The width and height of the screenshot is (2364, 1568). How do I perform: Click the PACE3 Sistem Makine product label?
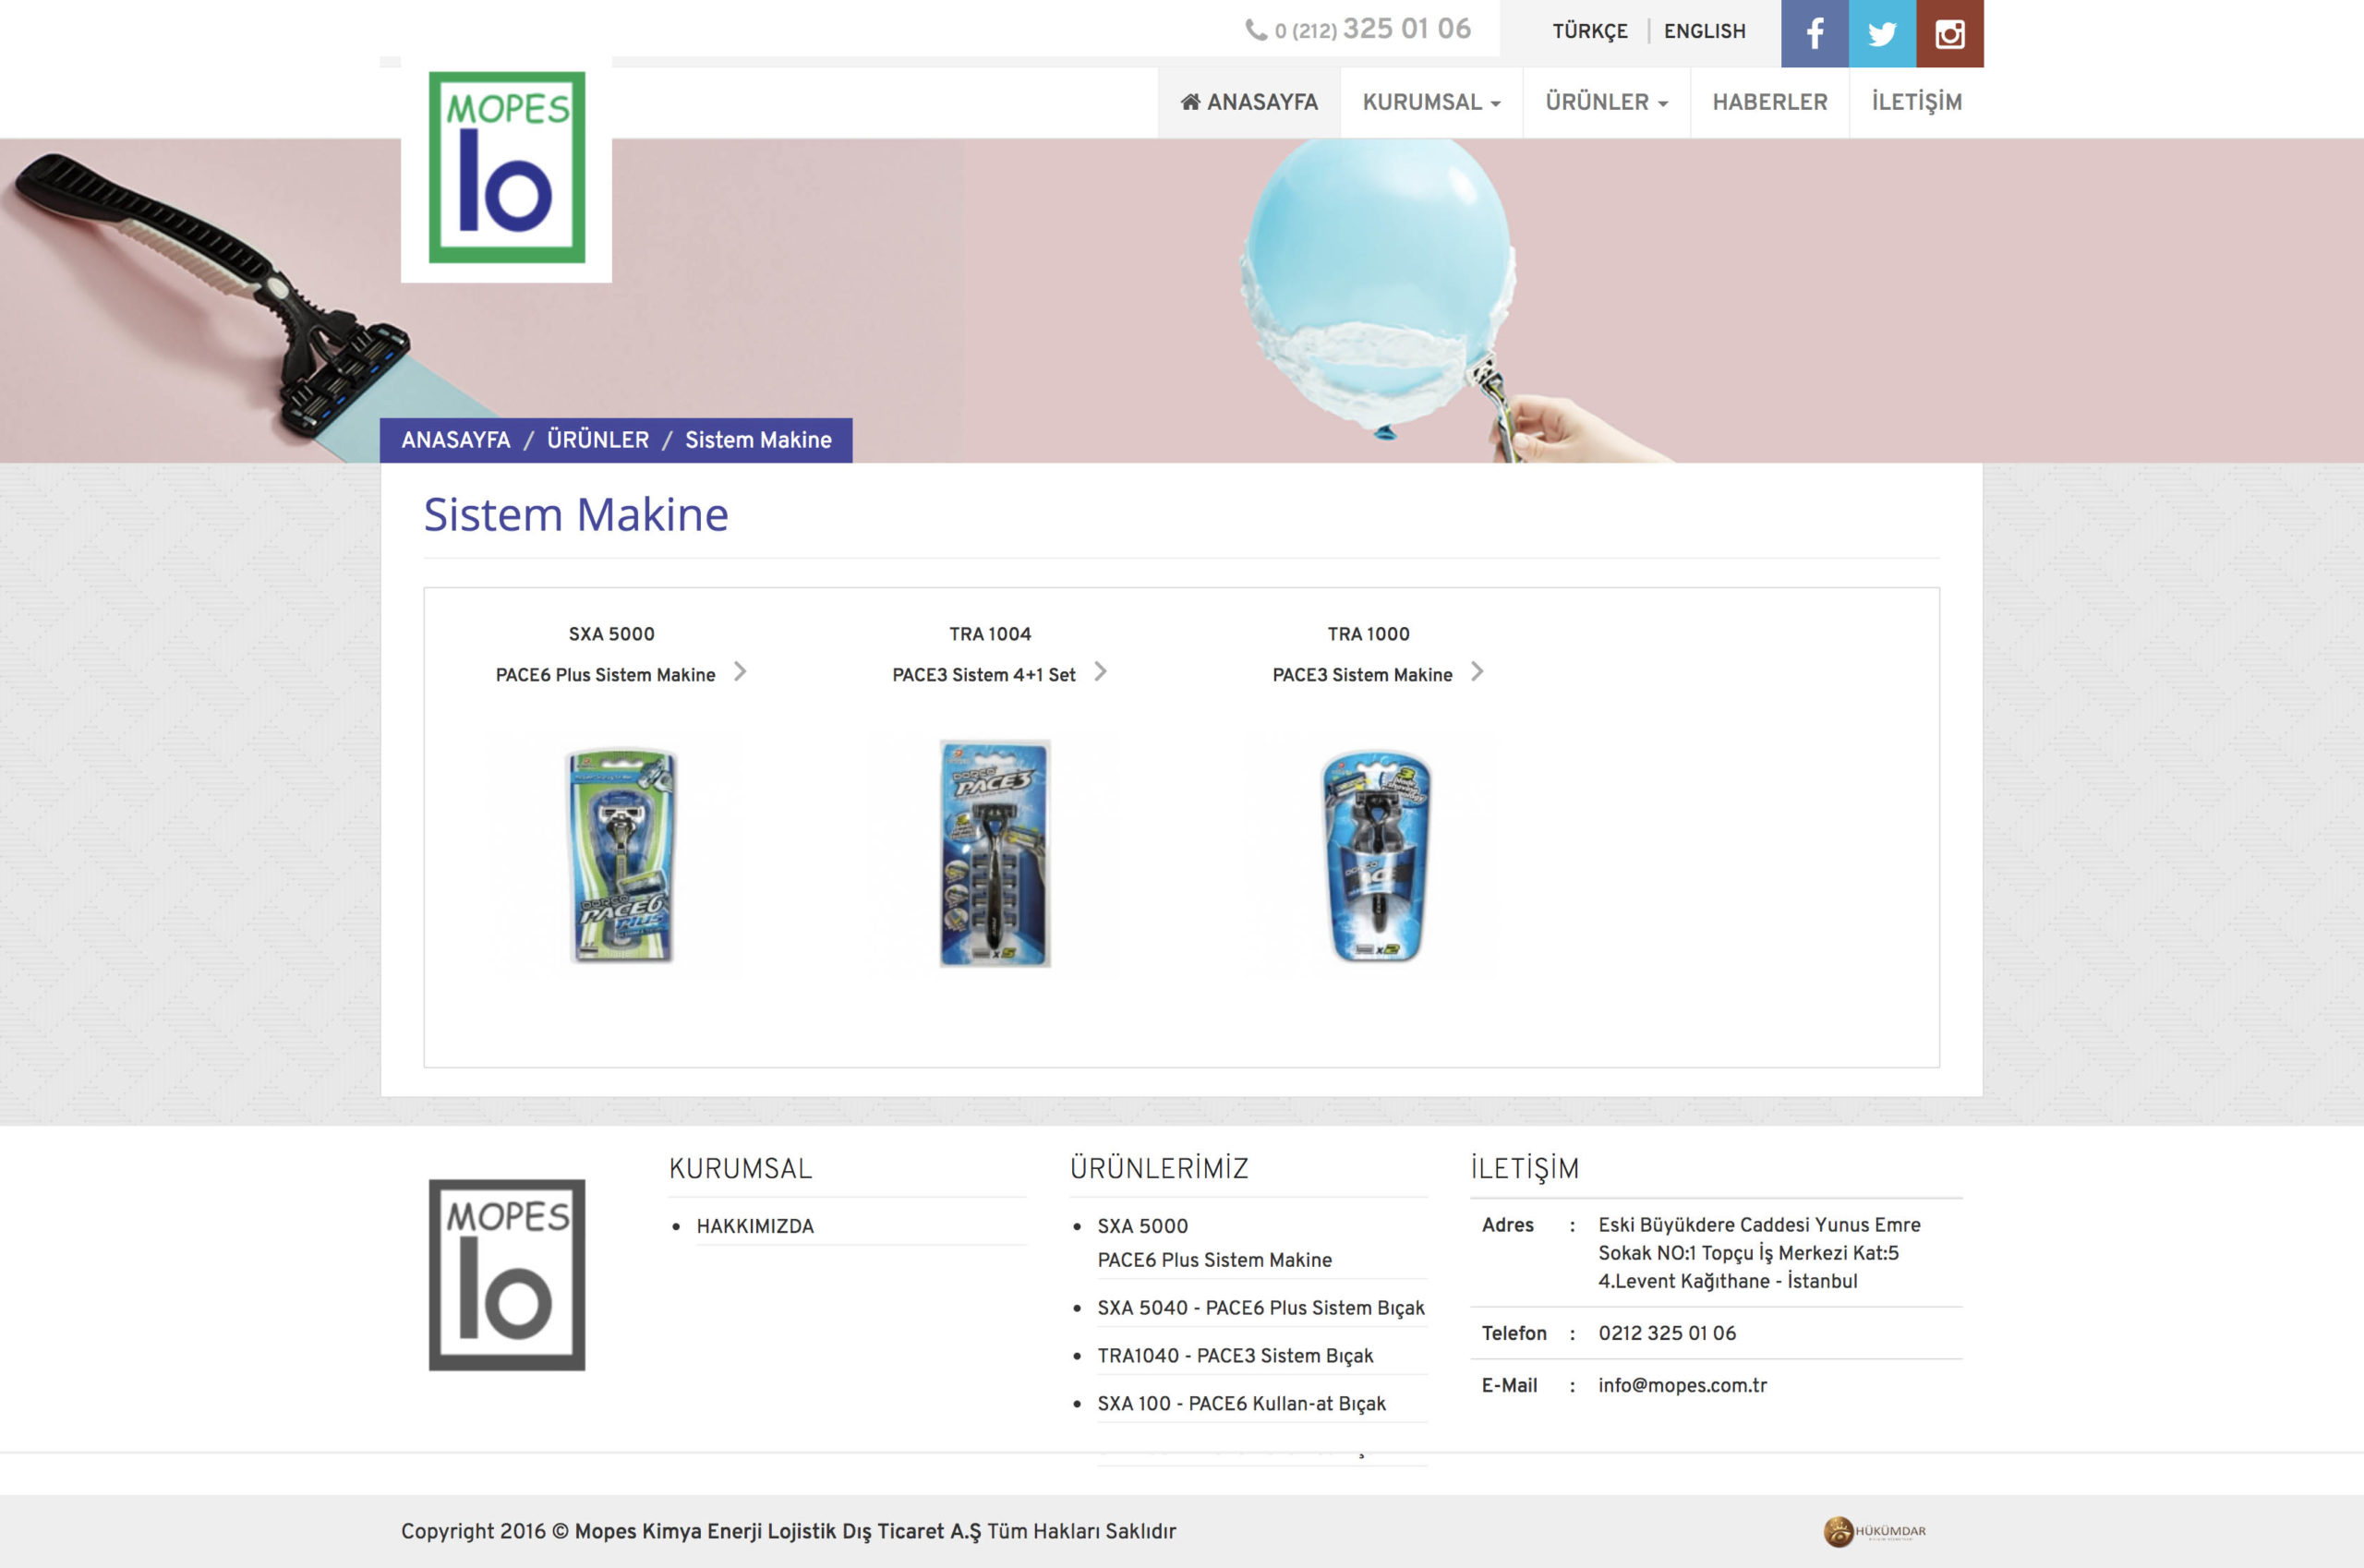pos(1362,675)
